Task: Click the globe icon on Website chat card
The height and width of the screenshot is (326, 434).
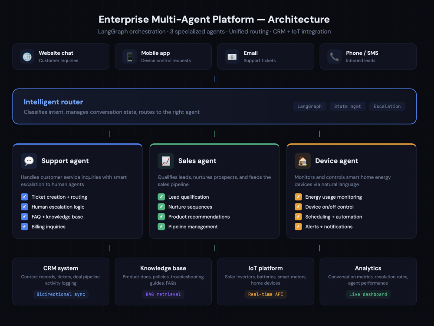Action: [x=27, y=57]
